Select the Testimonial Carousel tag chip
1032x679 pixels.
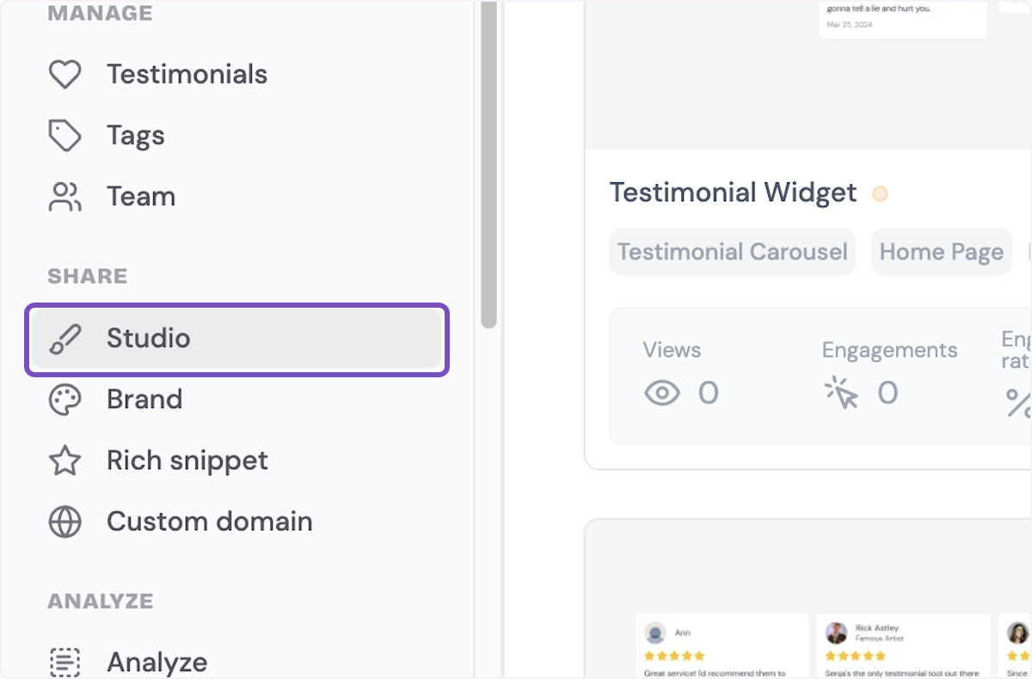click(732, 252)
